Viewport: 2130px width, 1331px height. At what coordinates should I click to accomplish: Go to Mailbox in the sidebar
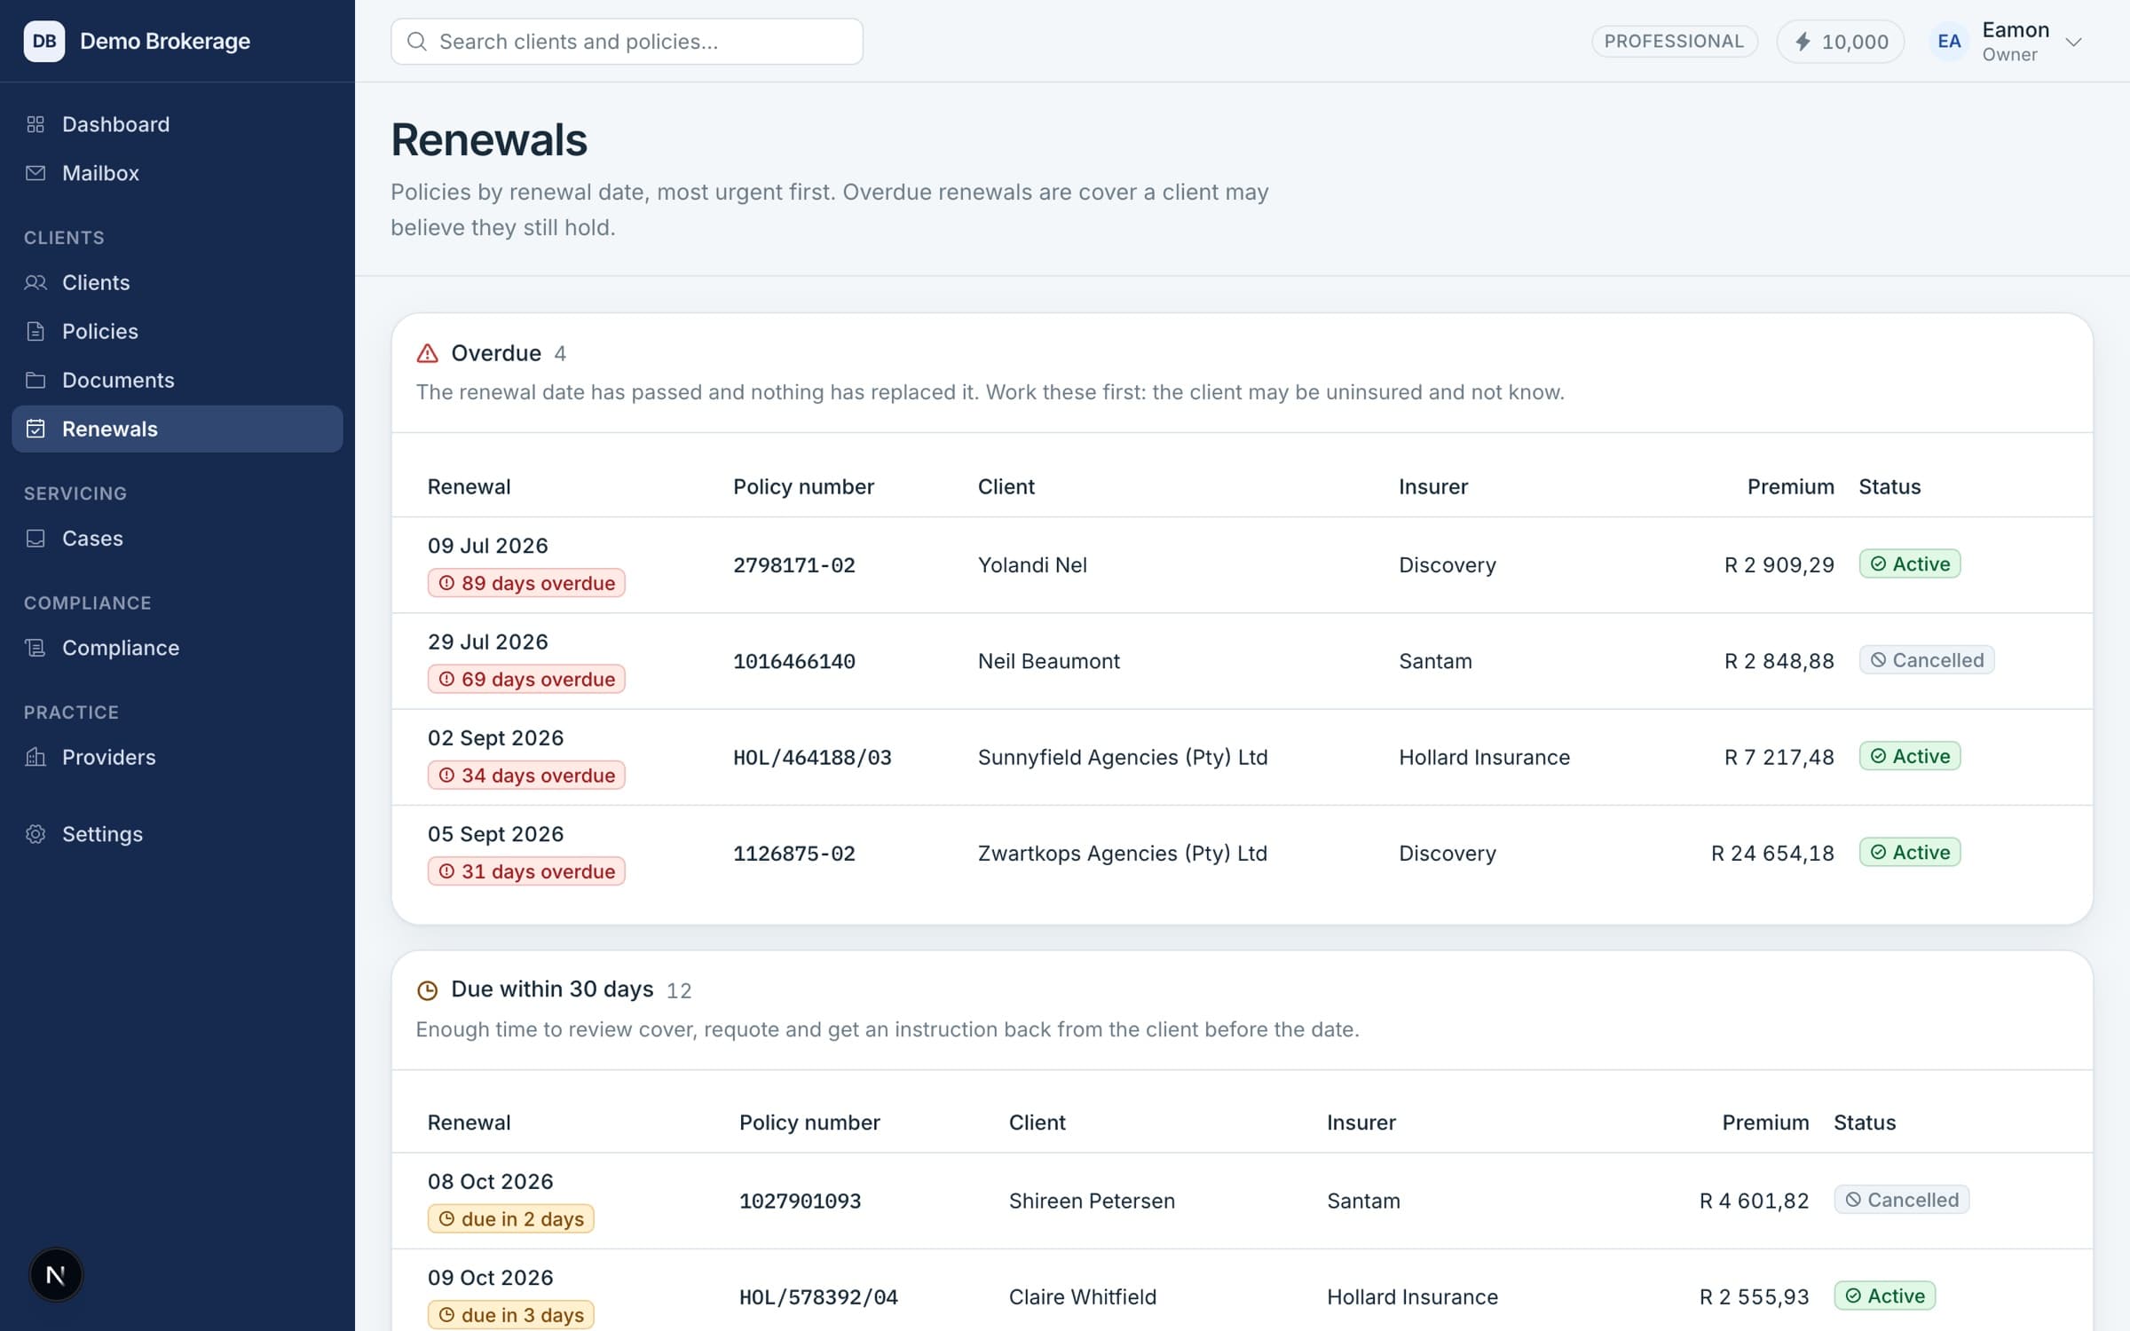(177, 173)
